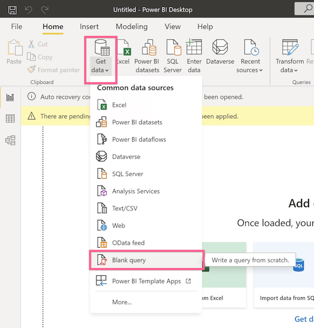Click the SQL database icon on card
314x328 pixels.
point(298,265)
